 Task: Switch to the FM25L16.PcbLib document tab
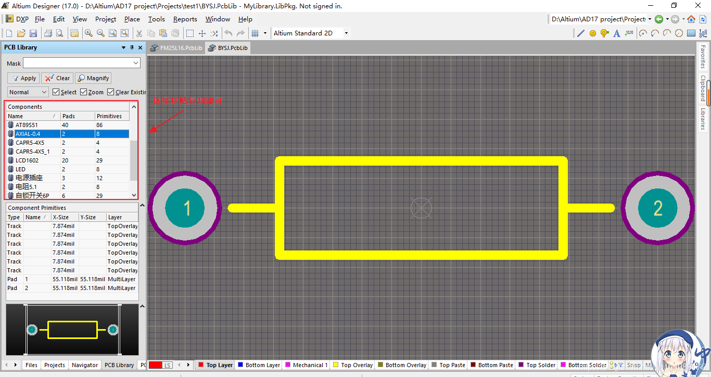(x=176, y=48)
